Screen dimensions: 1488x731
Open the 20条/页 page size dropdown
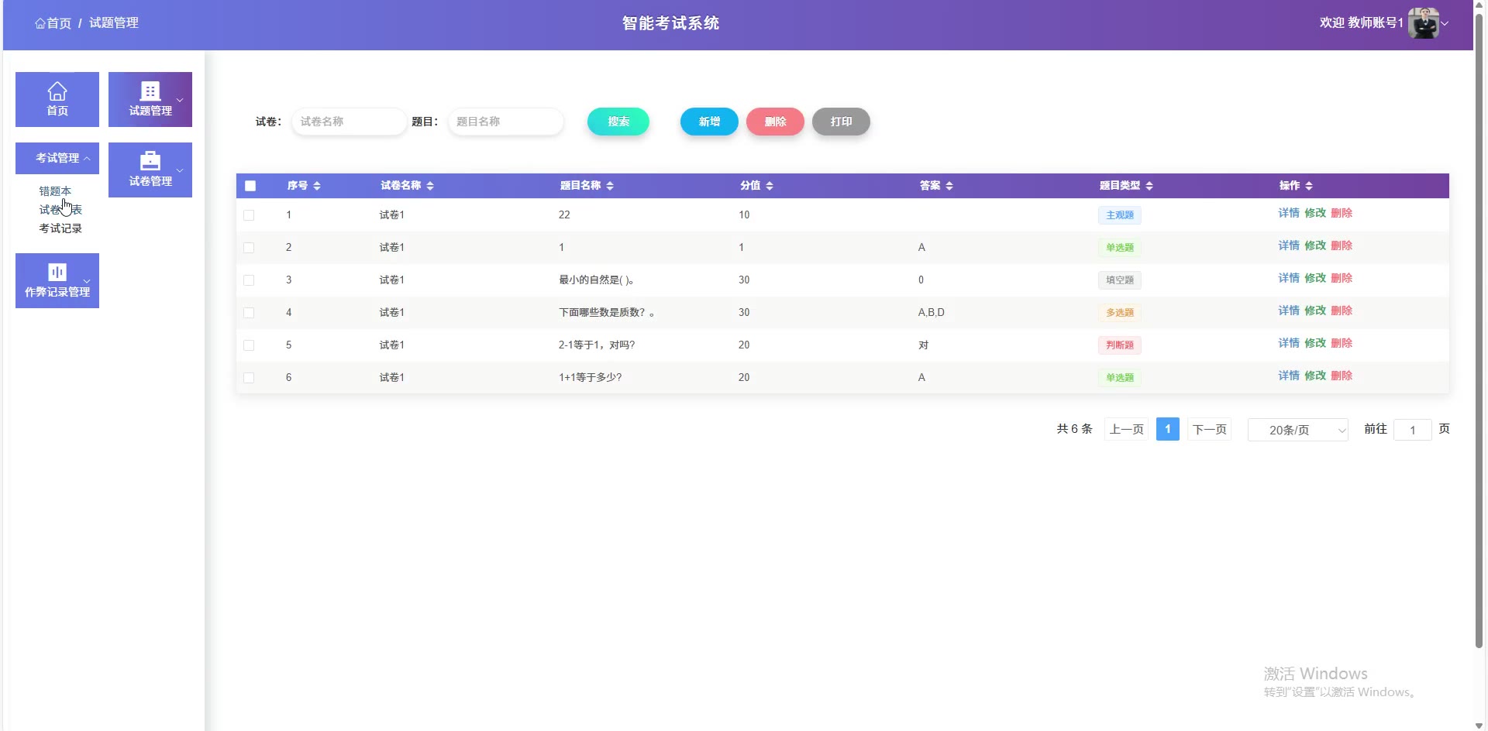pyautogui.click(x=1297, y=430)
